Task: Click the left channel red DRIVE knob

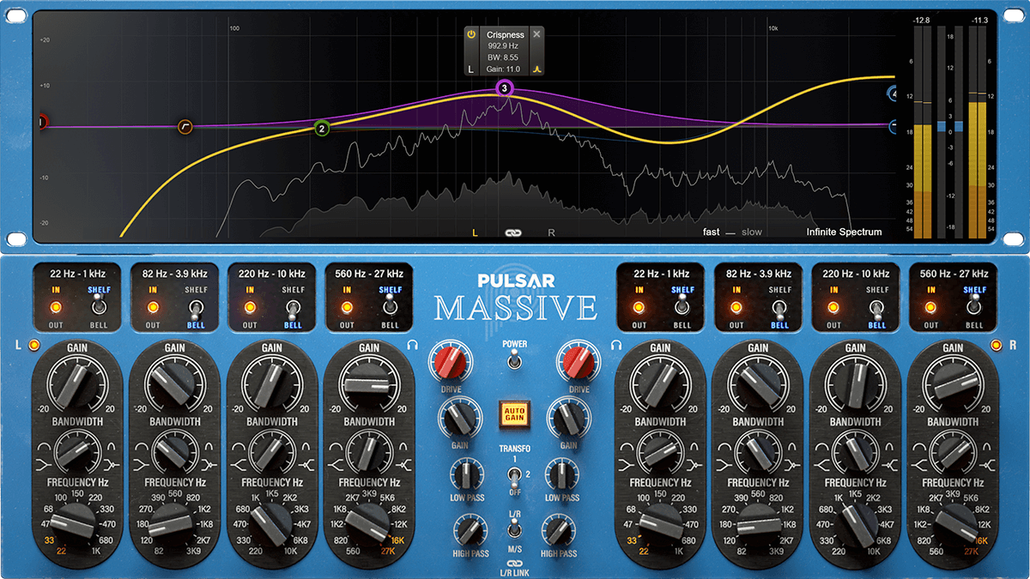Action: (451, 363)
